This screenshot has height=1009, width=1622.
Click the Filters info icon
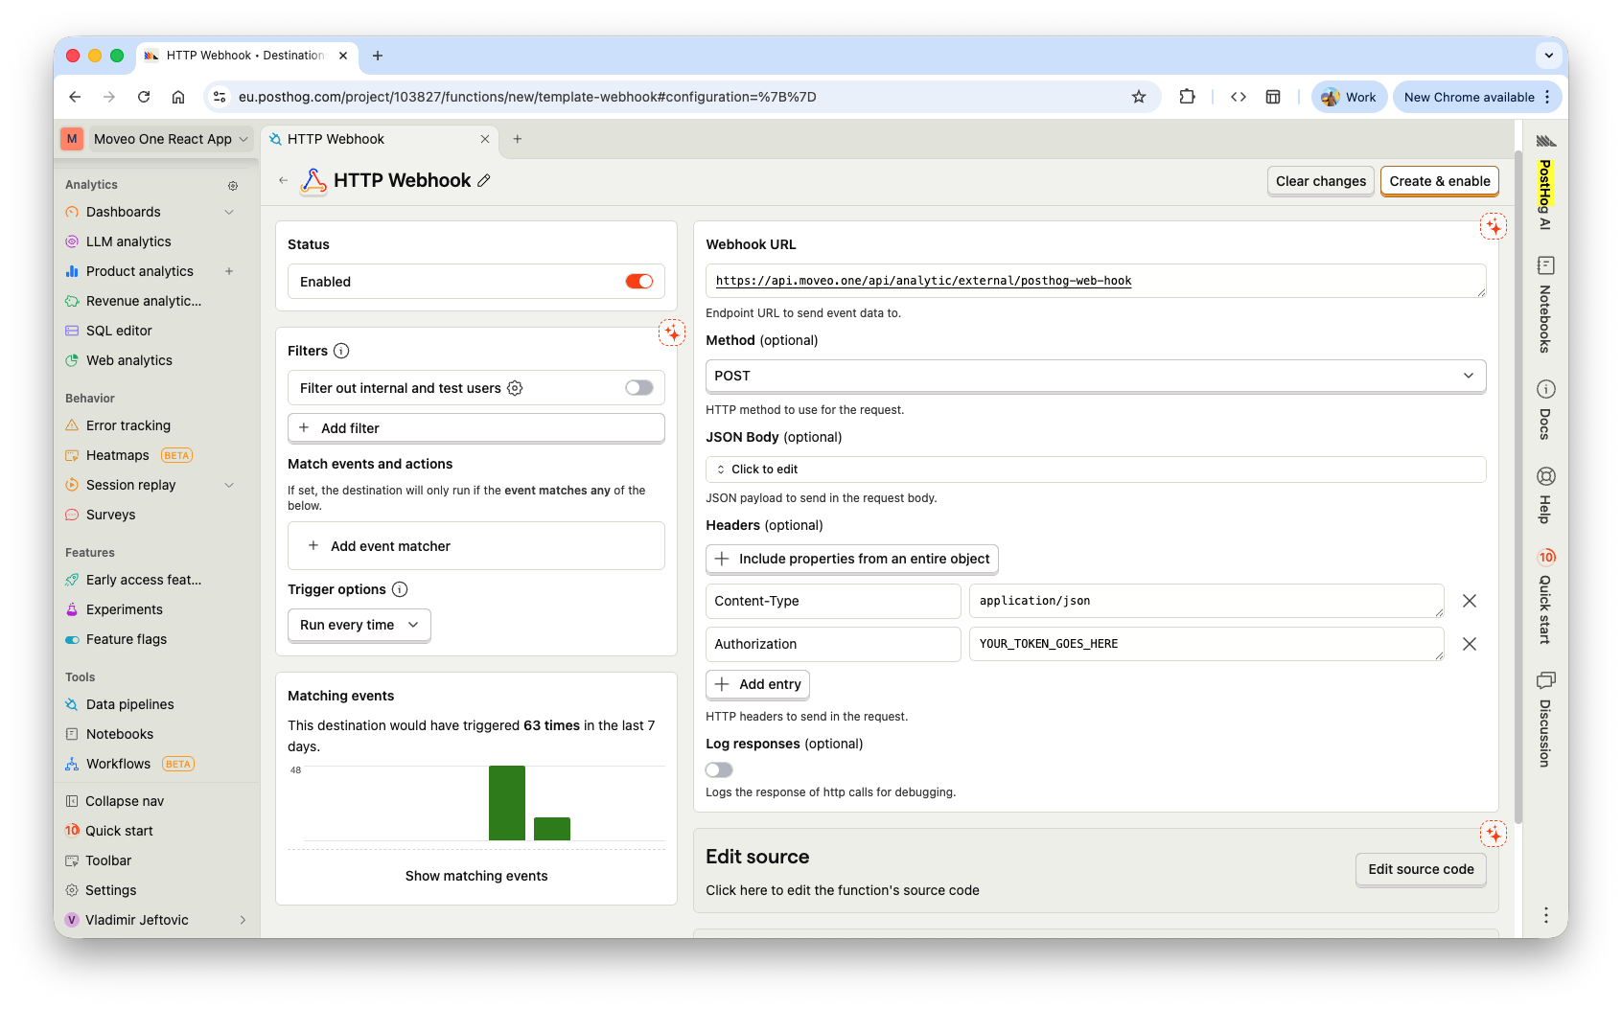coord(341,351)
